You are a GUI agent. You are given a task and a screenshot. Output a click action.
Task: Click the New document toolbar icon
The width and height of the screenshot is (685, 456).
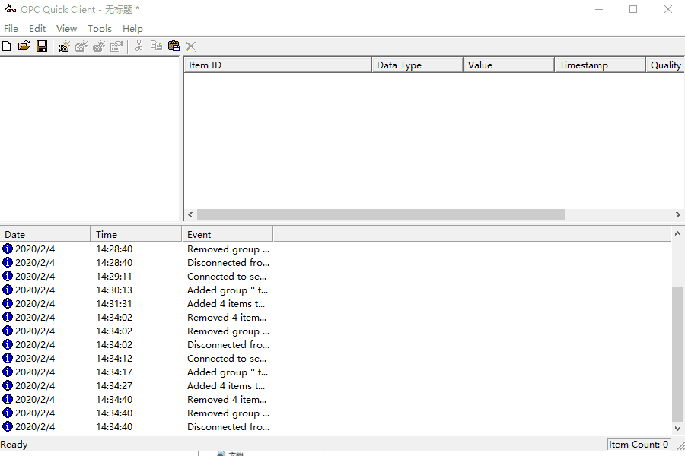(7, 46)
